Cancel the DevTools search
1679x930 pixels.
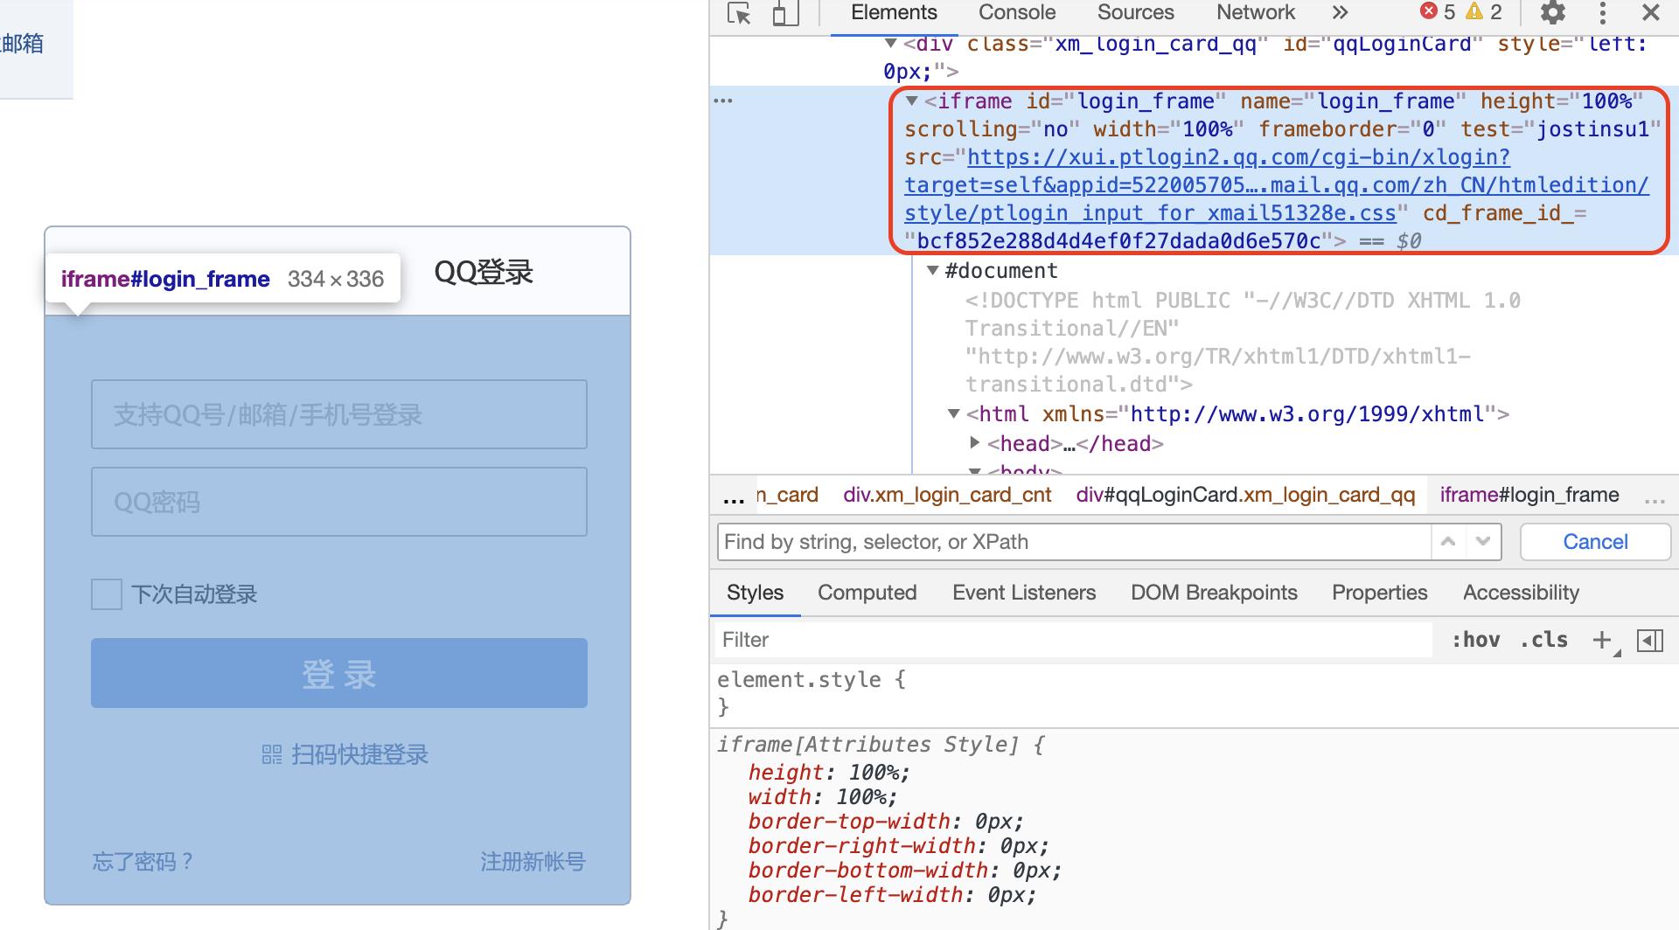coord(1595,542)
